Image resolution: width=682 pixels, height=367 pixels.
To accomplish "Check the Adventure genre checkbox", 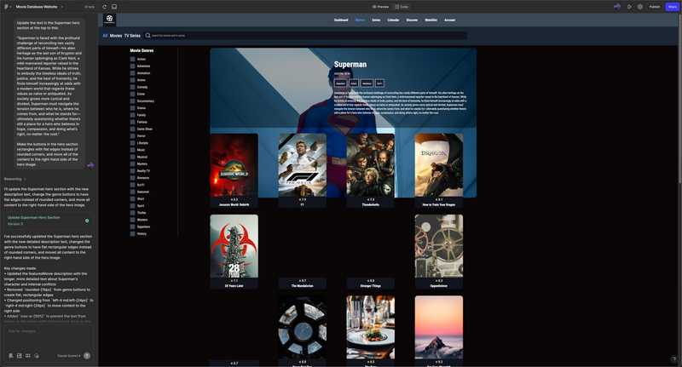I will pyautogui.click(x=133, y=66).
